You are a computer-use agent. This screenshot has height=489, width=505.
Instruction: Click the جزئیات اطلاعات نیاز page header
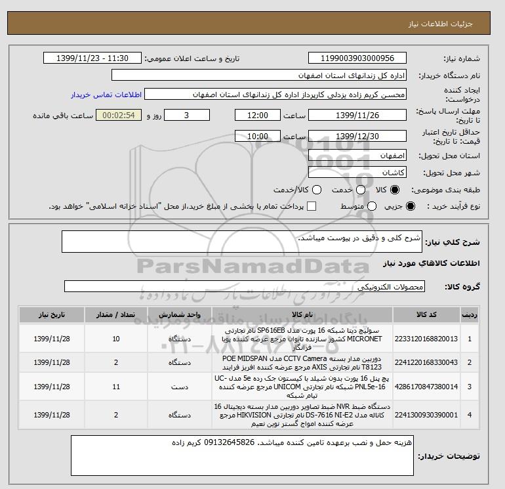[440, 24]
